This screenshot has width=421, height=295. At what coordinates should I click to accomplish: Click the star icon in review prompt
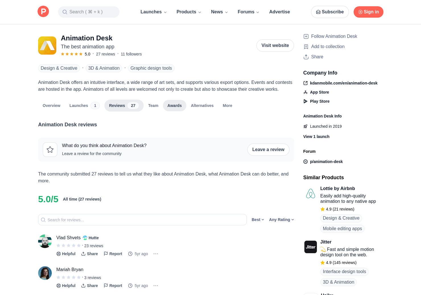pyautogui.click(x=50, y=150)
